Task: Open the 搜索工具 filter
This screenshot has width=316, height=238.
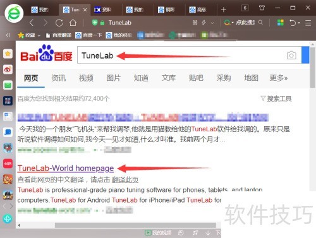Action: [276, 98]
